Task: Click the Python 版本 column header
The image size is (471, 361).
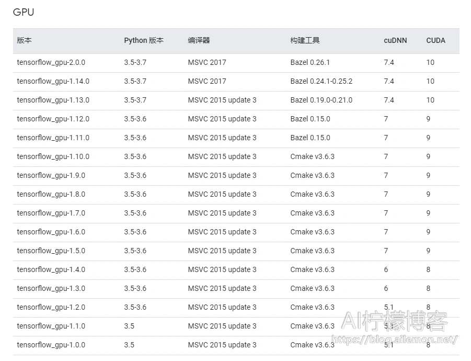Action: (x=144, y=40)
